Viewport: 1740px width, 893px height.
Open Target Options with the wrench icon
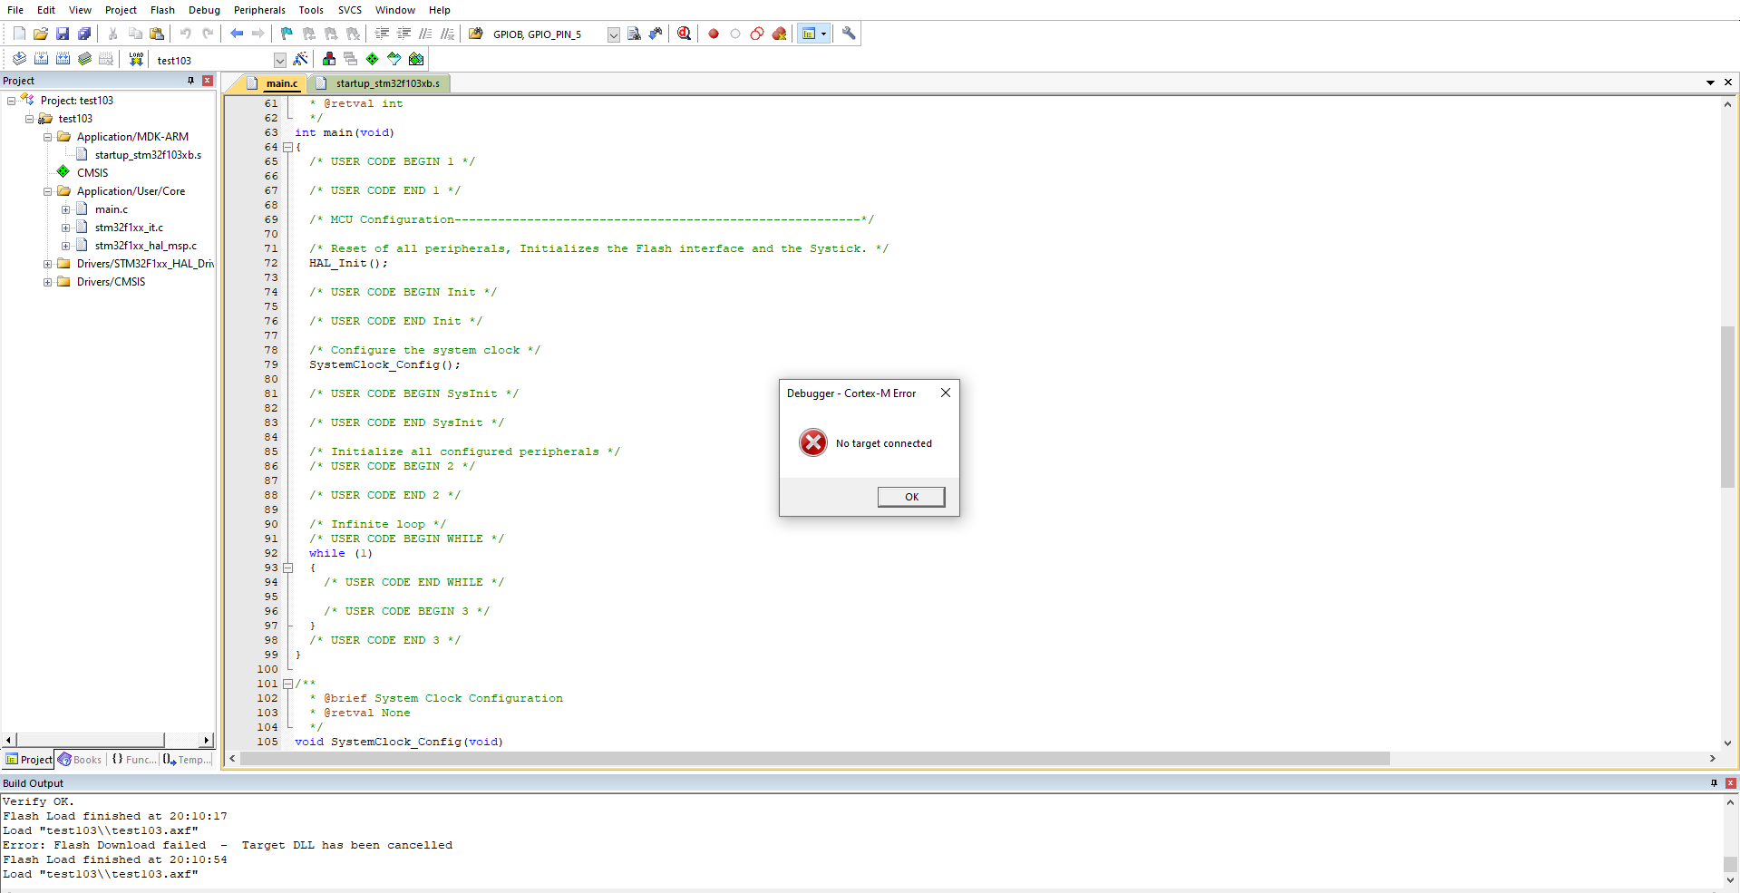pyautogui.click(x=848, y=34)
